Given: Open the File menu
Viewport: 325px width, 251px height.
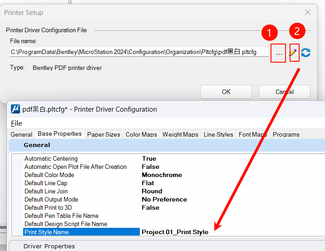Looking at the screenshot, I should [x=16, y=123].
